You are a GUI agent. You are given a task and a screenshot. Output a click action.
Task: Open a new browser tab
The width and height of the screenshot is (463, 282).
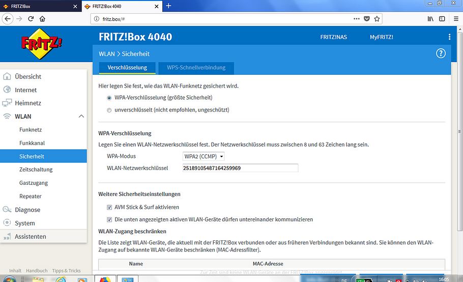(168, 6)
